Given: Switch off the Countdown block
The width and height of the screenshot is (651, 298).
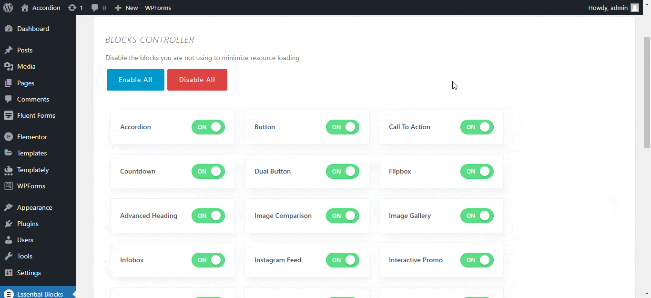Looking at the screenshot, I should (208, 171).
